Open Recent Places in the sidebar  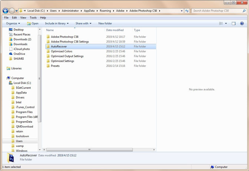[x=22, y=34]
